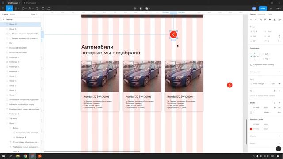Click the Present play icon
This screenshot has height=159, width=283.
(x=271, y=8)
